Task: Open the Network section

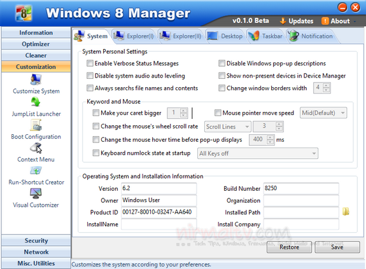Action: [x=36, y=252]
